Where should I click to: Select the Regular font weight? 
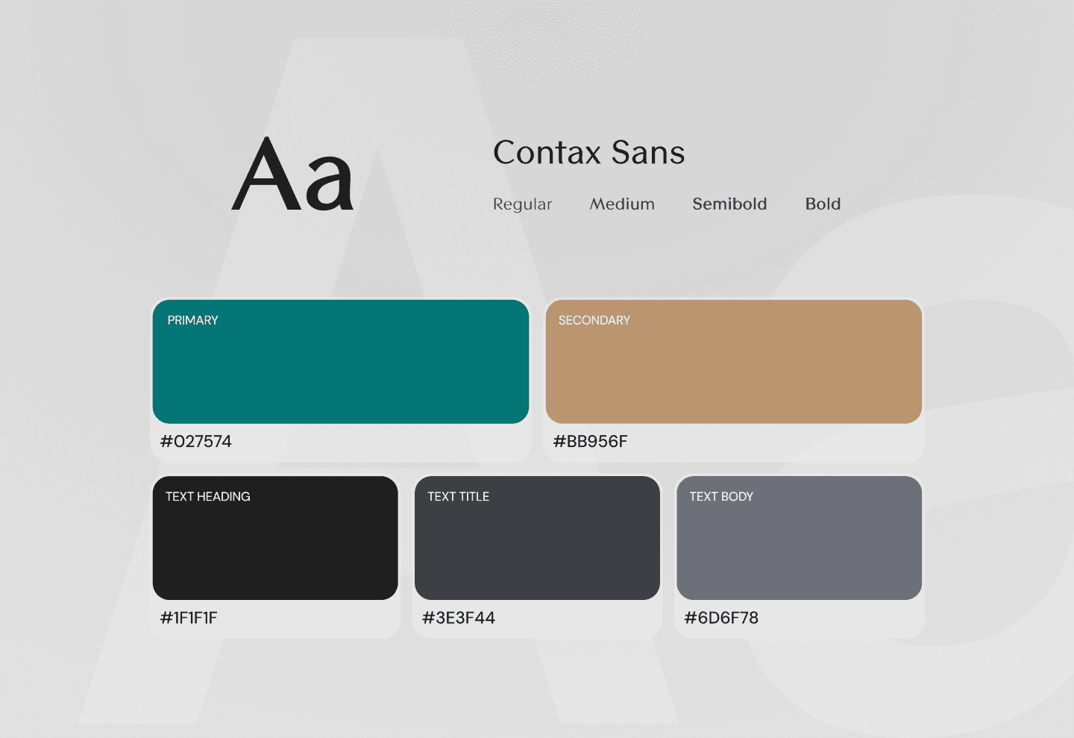[x=521, y=204]
